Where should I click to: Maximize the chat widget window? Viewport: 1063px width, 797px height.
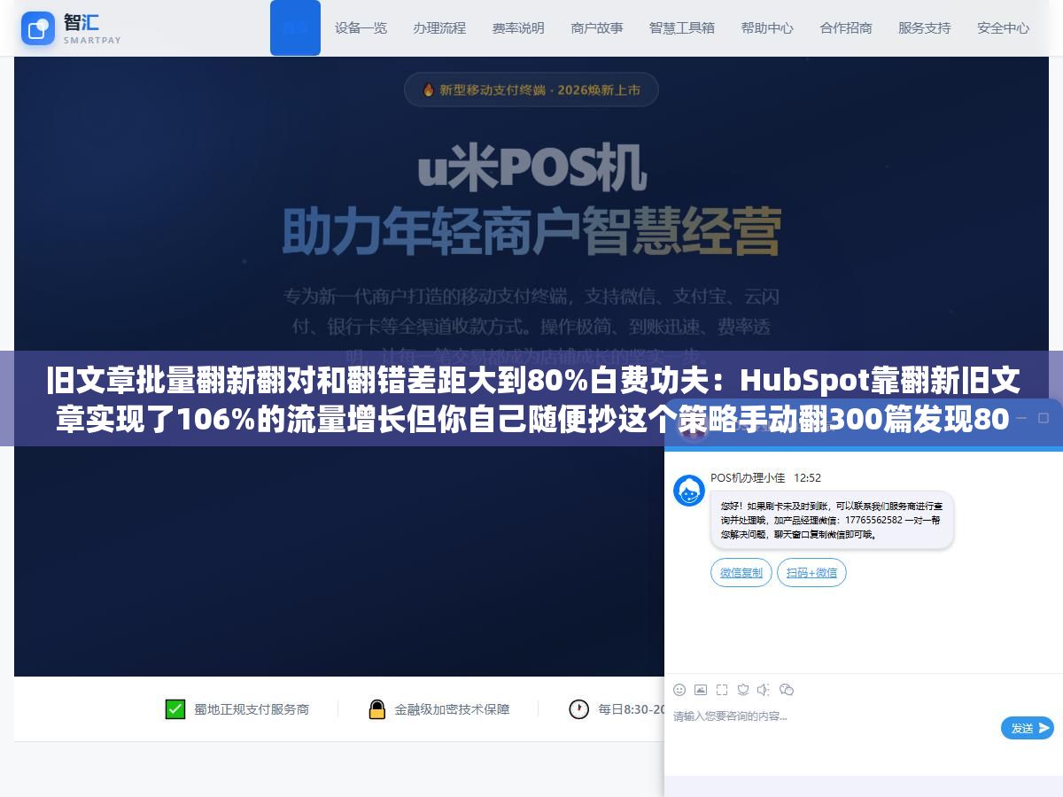[x=1045, y=417]
